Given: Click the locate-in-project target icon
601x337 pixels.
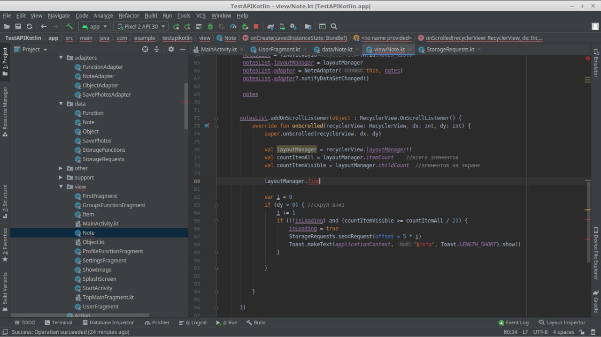Looking at the screenshot, I should point(145,49).
